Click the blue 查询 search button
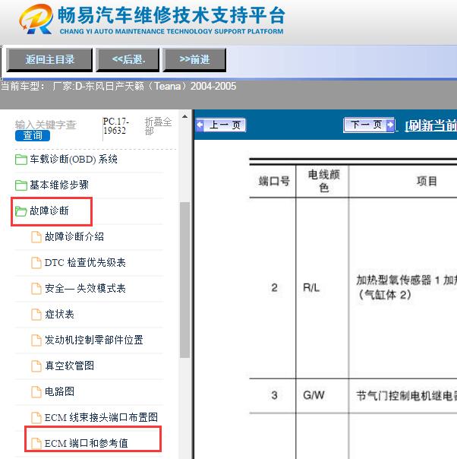Image resolution: width=457 pixels, height=459 pixels. click(x=33, y=135)
